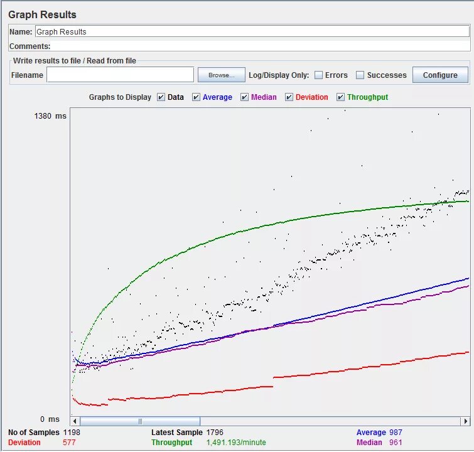Click the Graph Results panel title
This screenshot has width=474, height=452.
tap(42, 14)
